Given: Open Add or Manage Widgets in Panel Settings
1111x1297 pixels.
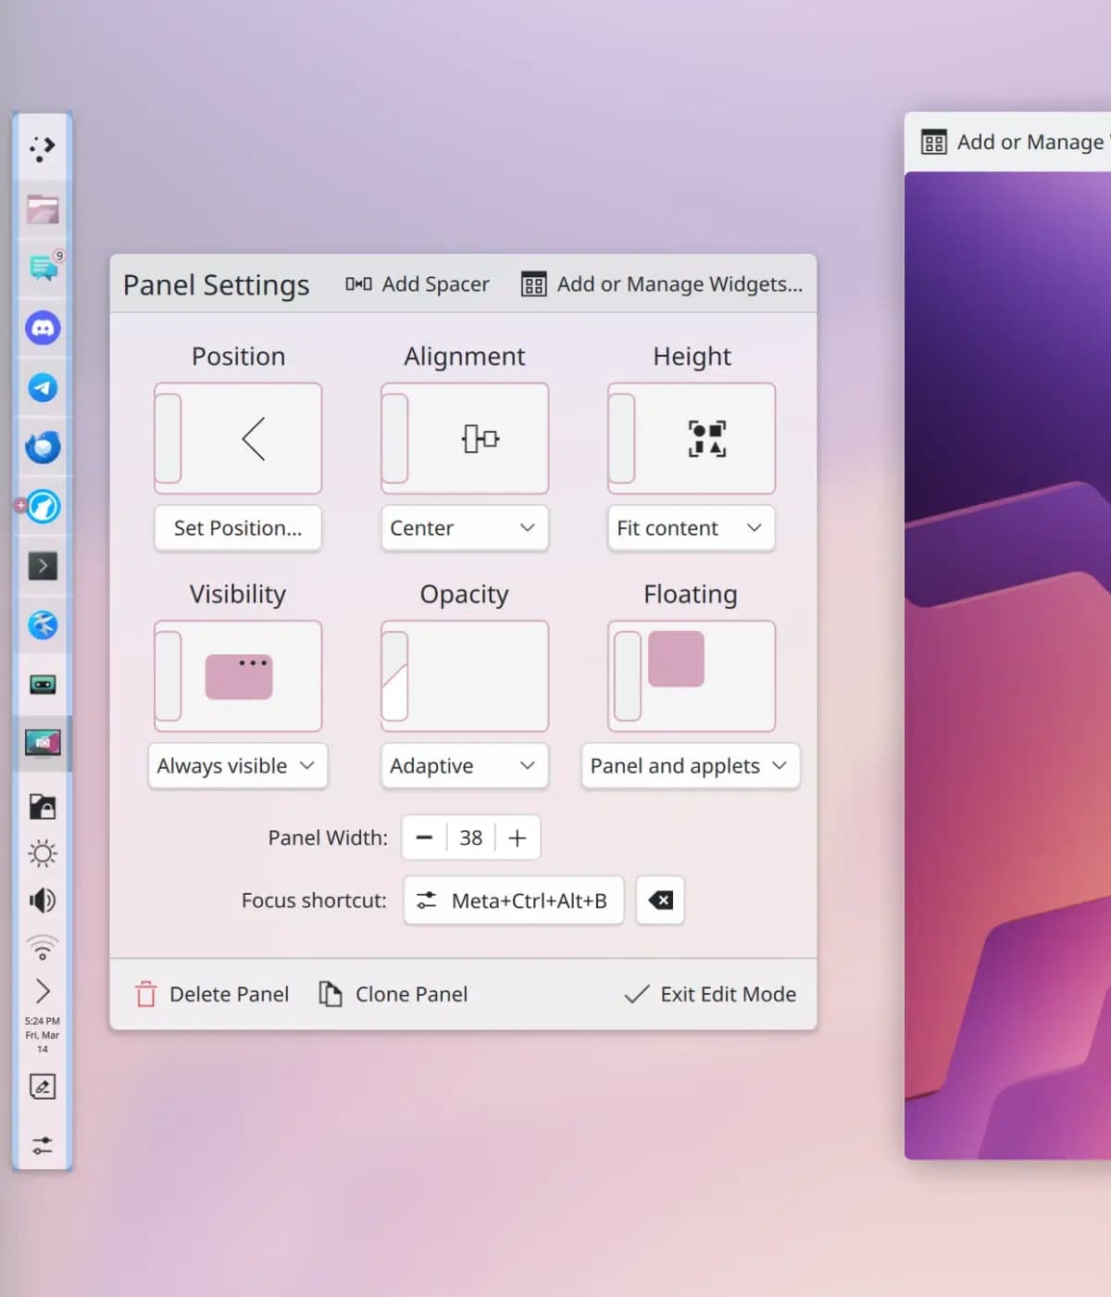Looking at the screenshot, I should [662, 284].
